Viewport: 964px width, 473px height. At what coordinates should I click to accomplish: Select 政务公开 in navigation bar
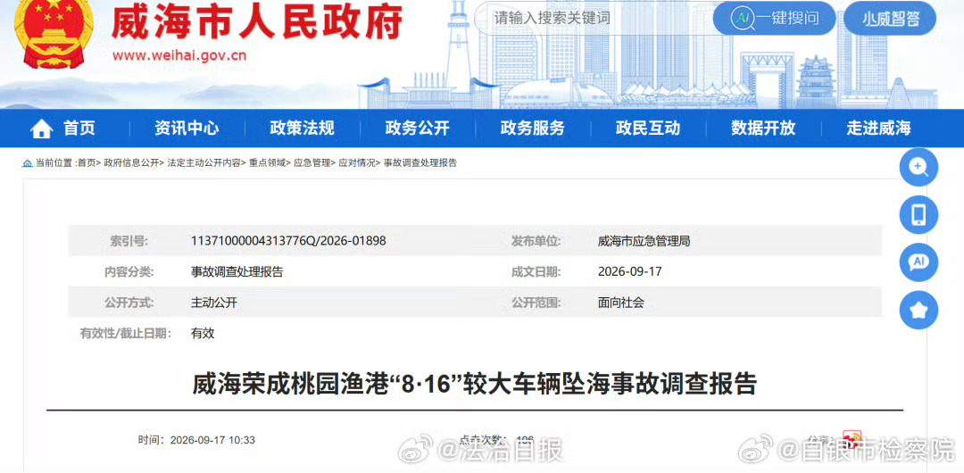coord(418,129)
